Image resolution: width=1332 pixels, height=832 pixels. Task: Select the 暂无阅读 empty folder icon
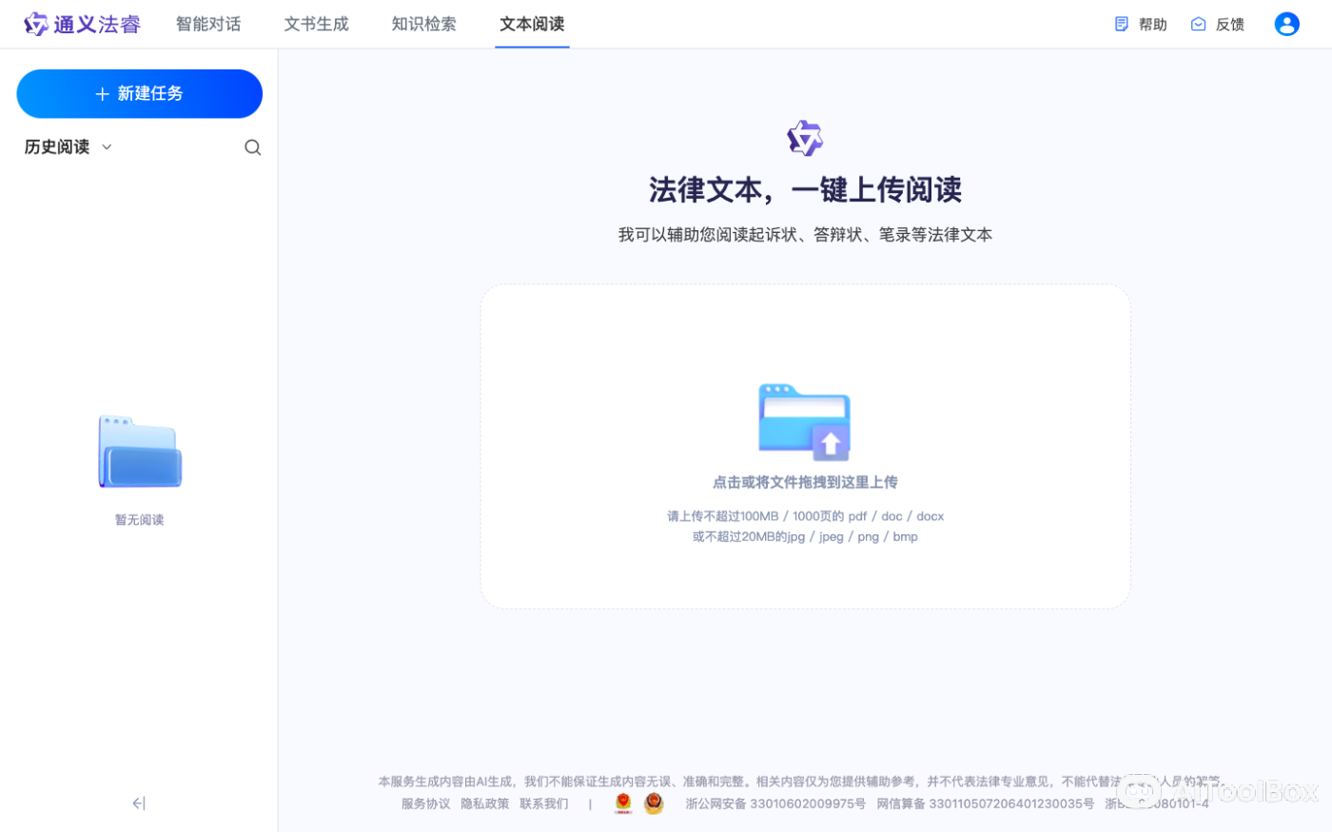139,451
